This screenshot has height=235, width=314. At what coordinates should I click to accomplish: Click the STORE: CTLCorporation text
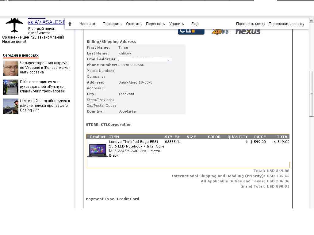coord(109,125)
